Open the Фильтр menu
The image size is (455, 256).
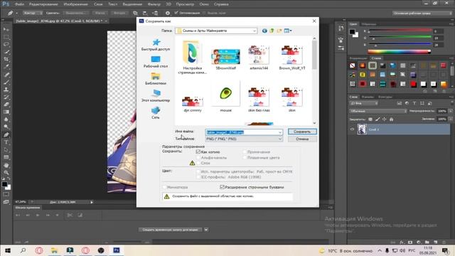click(x=154, y=4)
